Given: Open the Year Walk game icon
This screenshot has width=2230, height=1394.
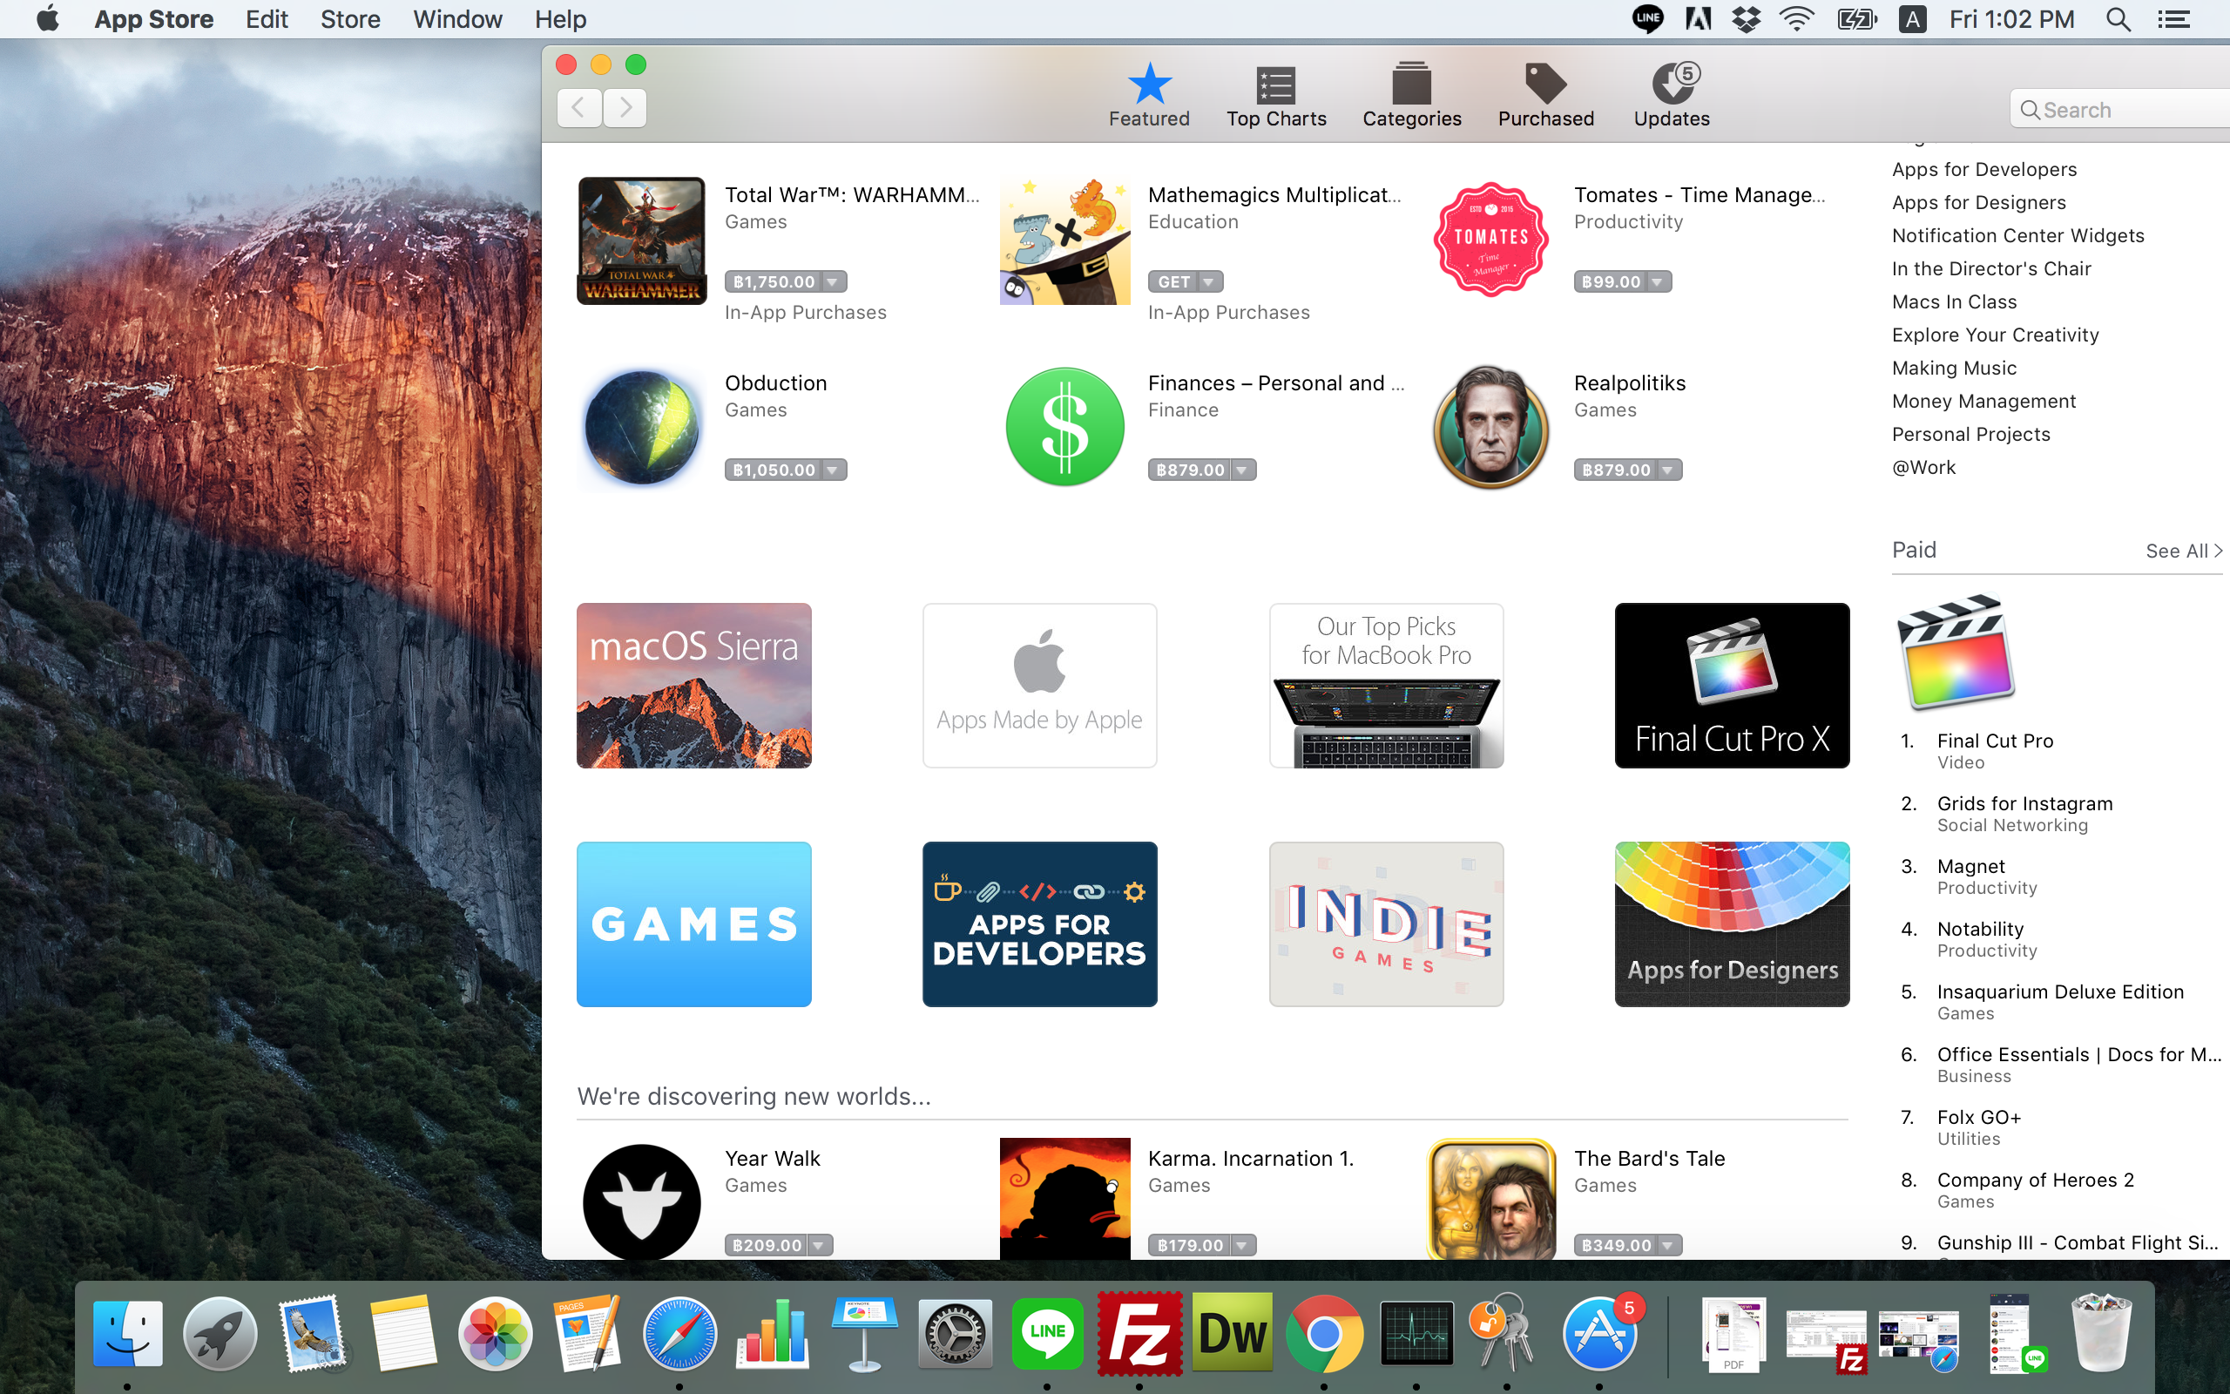Looking at the screenshot, I should [x=641, y=1202].
